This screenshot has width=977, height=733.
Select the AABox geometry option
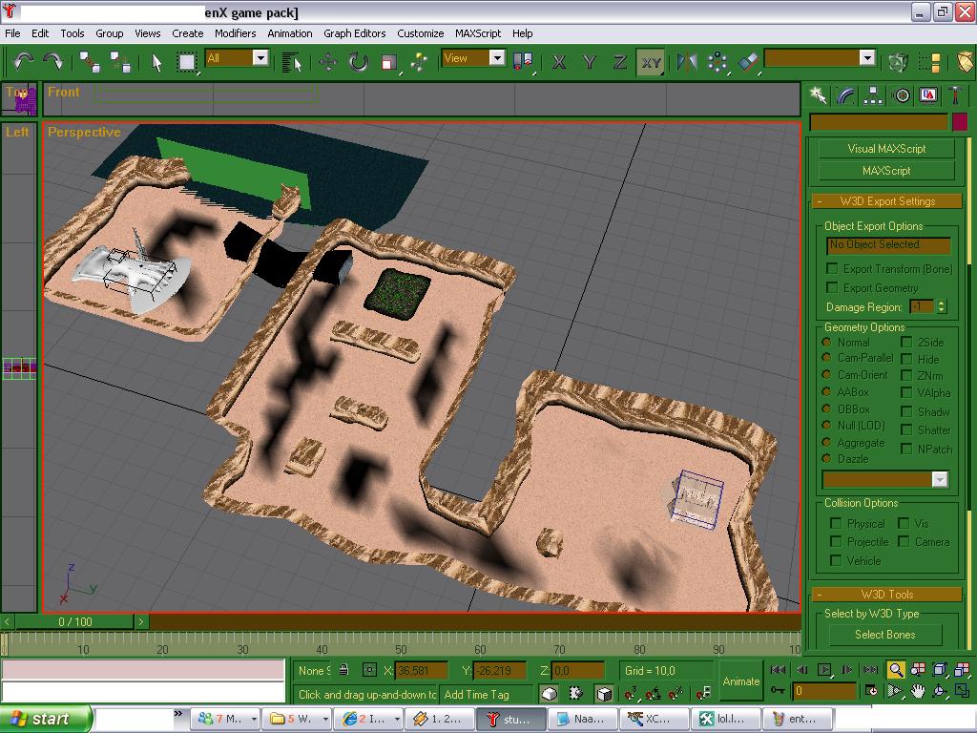827,392
